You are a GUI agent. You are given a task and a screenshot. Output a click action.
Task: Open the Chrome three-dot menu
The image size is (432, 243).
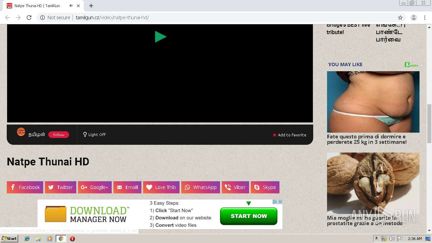point(425,18)
